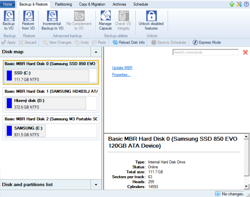Viewport: 250px width, 197px height.
Task: Open the Schedule tab
Action: 140,4
